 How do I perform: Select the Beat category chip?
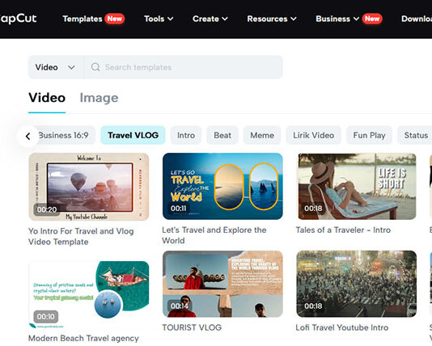222,135
